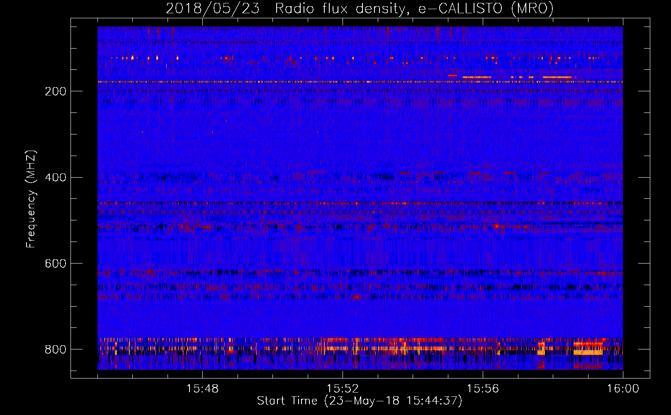
Task: Click the '15:52' time tick label
Action: [x=343, y=389]
